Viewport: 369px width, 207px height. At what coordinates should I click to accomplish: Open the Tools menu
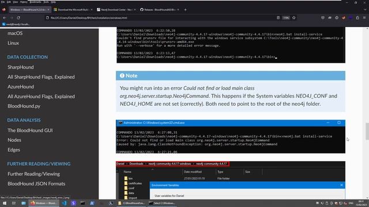point(46,2)
